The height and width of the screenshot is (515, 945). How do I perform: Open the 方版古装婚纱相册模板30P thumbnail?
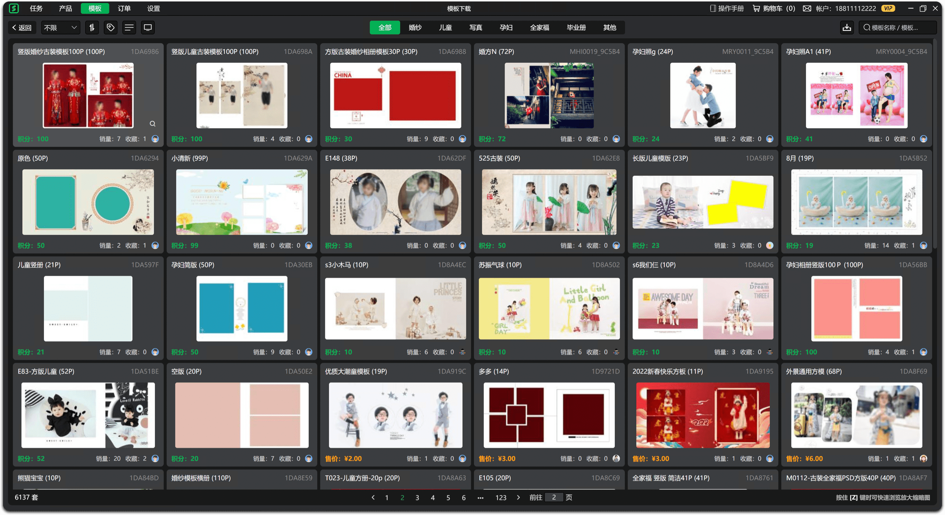395,95
